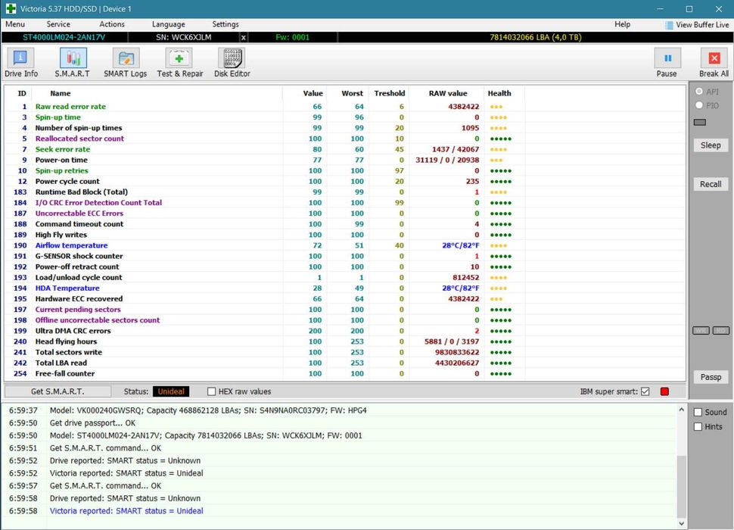The image size is (734, 530).
Task: Tick the Hints checkbox
Action: 698,426
